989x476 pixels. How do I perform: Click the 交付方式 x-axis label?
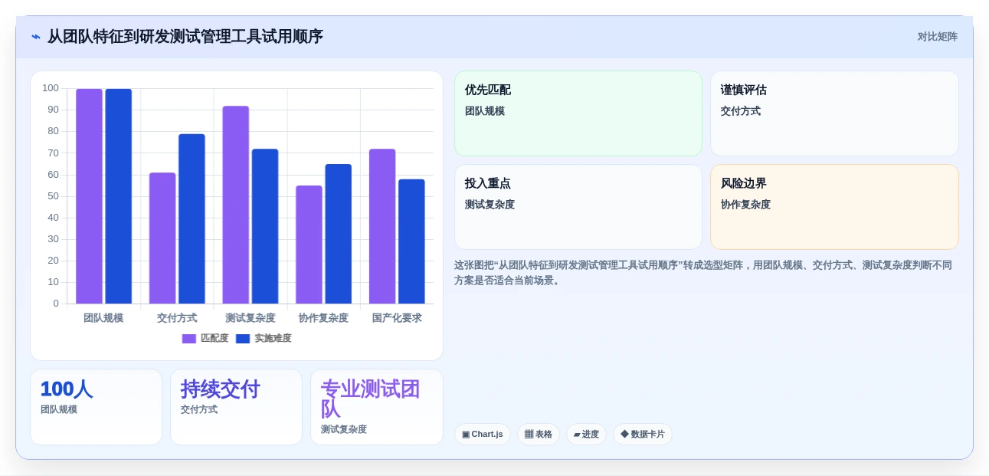(177, 318)
